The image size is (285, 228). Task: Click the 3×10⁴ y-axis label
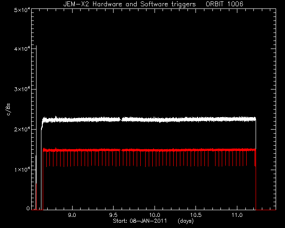click(22, 89)
